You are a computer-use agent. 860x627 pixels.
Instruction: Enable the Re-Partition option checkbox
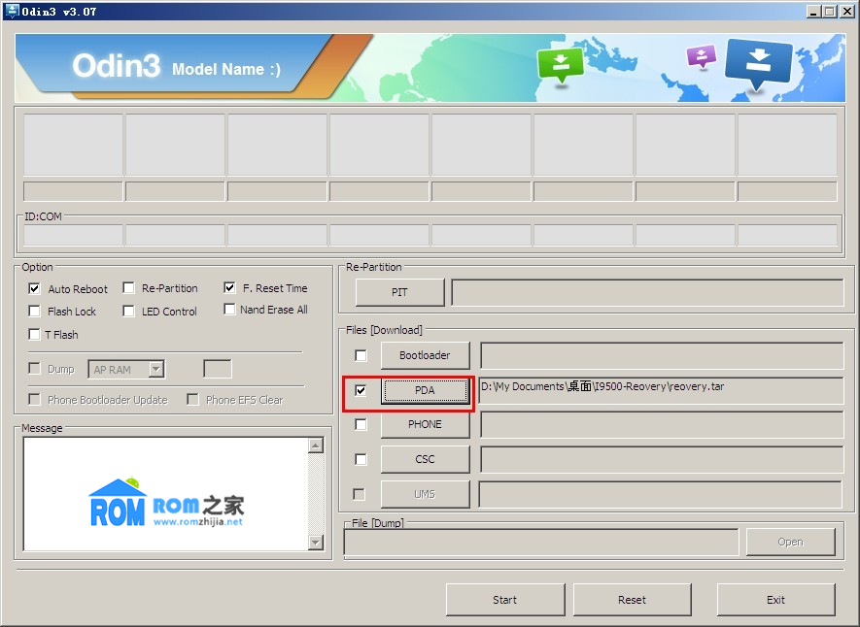pyautogui.click(x=129, y=288)
